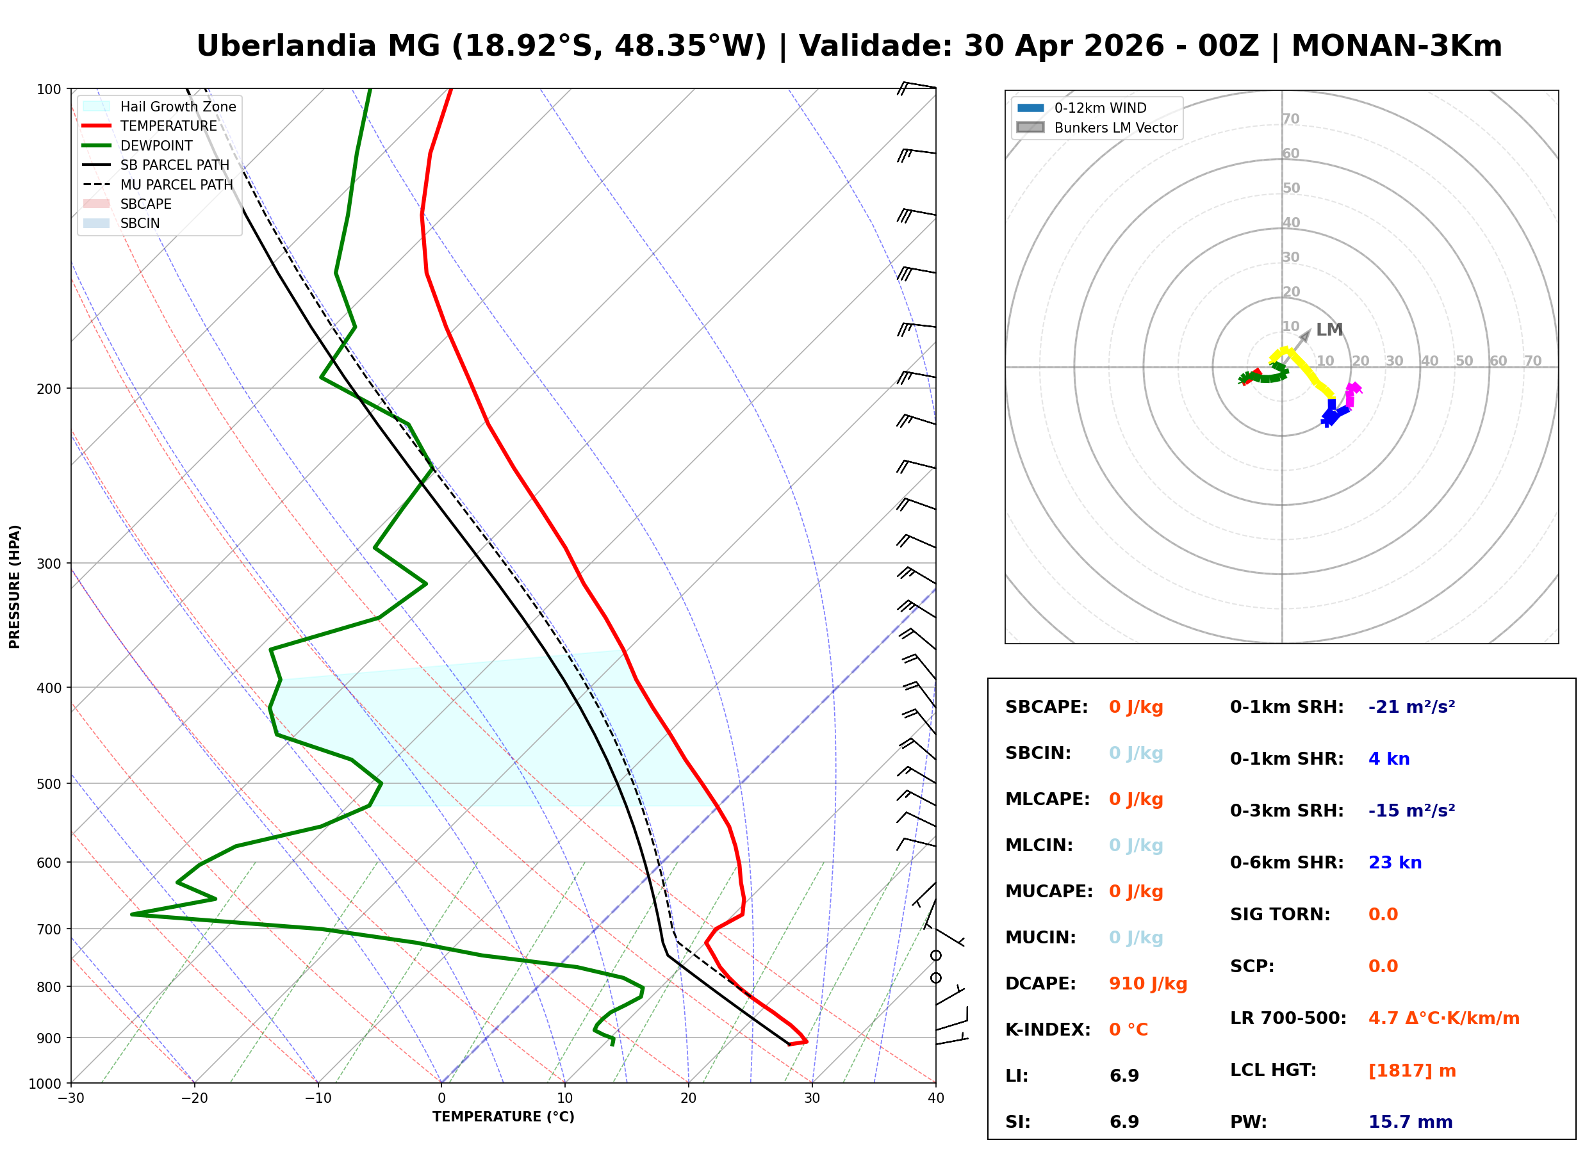Click the Hail Growth Zone legend swatch
The image size is (1585, 1172).
click(x=97, y=106)
